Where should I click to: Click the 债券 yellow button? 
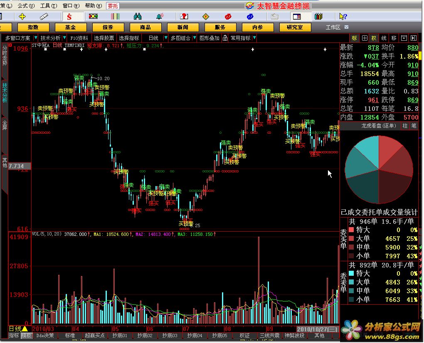(x=108, y=27)
